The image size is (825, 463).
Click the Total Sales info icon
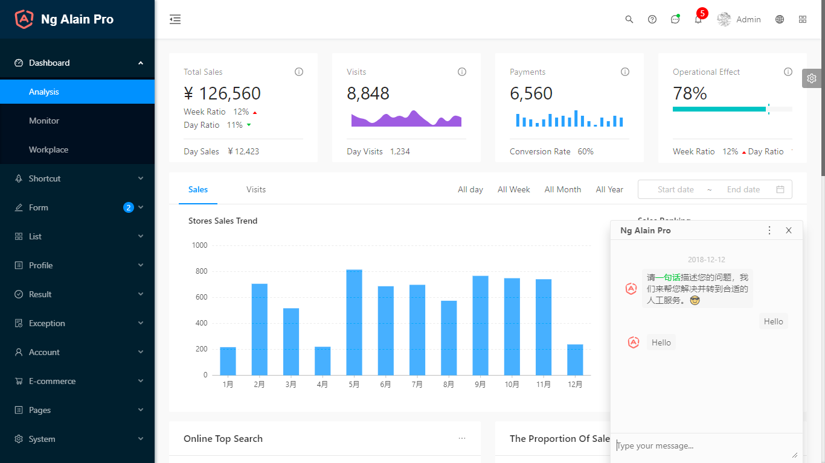(x=299, y=72)
